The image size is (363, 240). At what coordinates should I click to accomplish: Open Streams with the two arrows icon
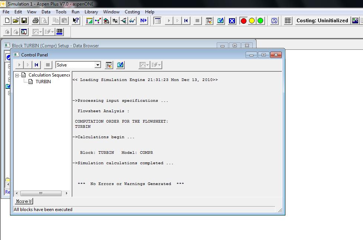coord(115,20)
